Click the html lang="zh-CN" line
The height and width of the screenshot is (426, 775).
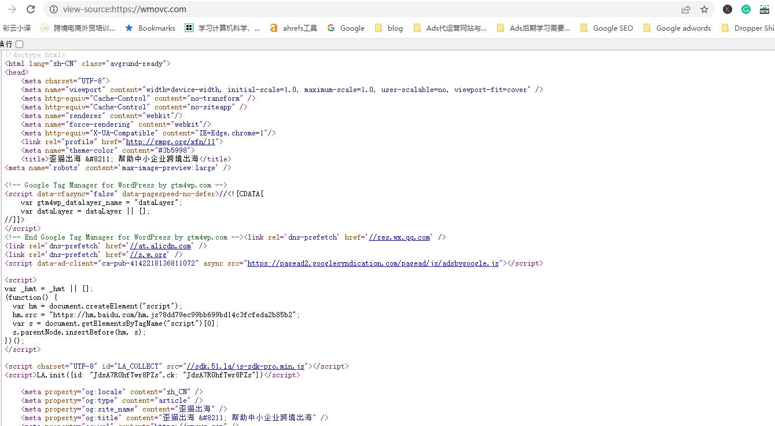tap(87, 64)
